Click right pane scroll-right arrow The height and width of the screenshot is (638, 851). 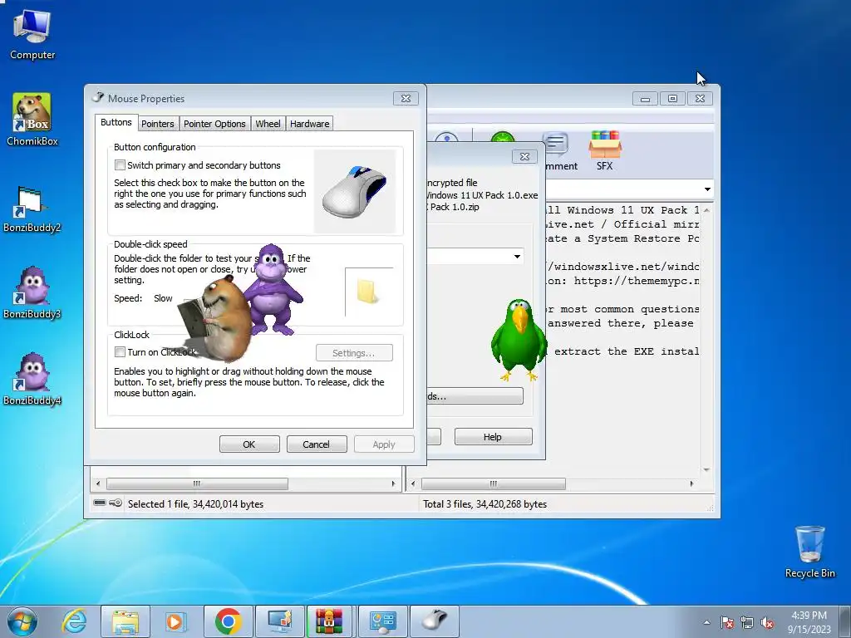point(691,483)
